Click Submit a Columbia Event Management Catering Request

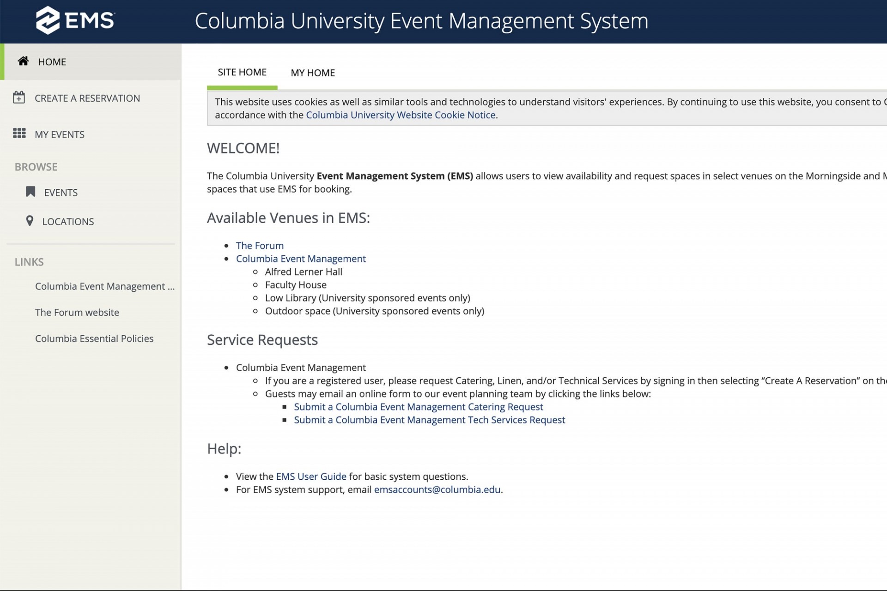pyautogui.click(x=419, y=406)
